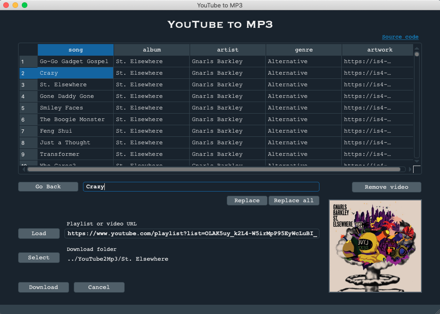Open the Source code link
Image resolution: width=440 pixels, height=314 pixels.
(400, 37)
